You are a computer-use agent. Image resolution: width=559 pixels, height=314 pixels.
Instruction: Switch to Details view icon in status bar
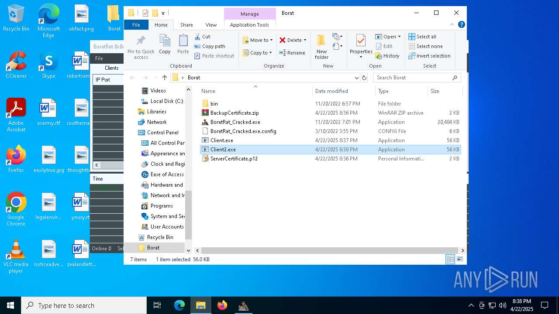(450, 259)
